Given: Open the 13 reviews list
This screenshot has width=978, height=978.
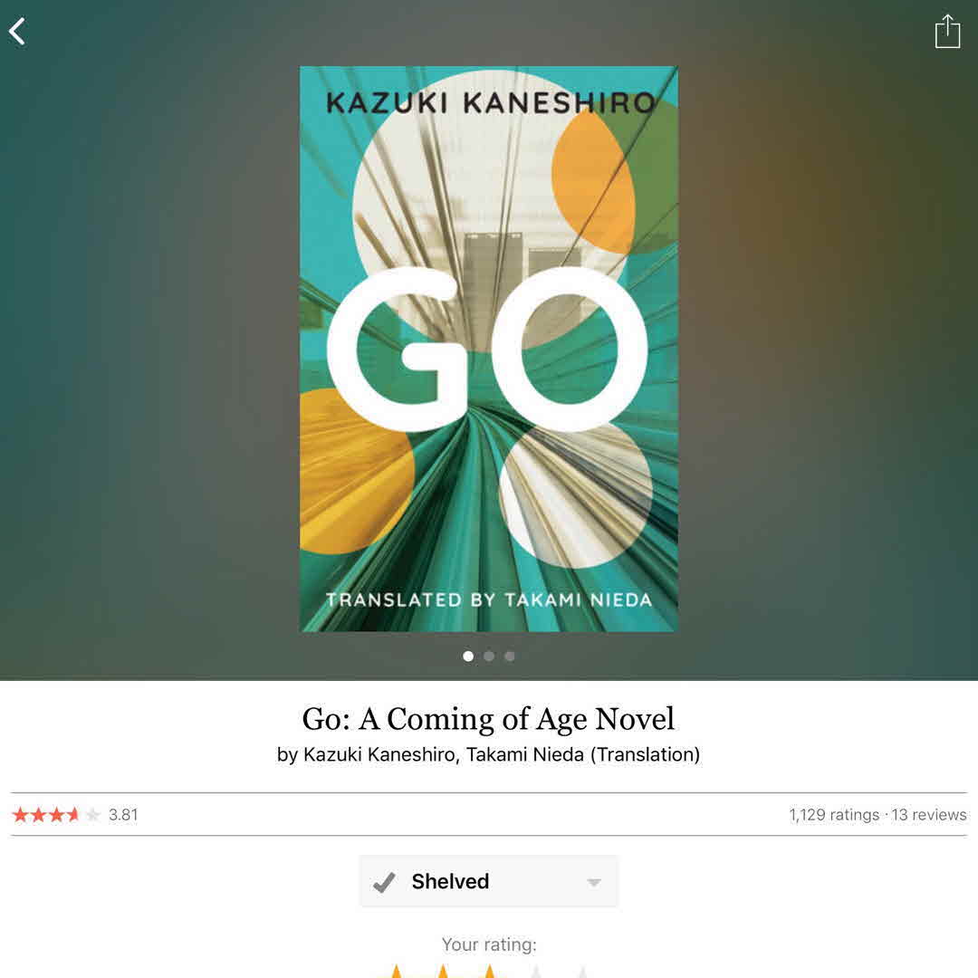Looking at the screenshot, I should pyautogui.click(x=929, y=815).
